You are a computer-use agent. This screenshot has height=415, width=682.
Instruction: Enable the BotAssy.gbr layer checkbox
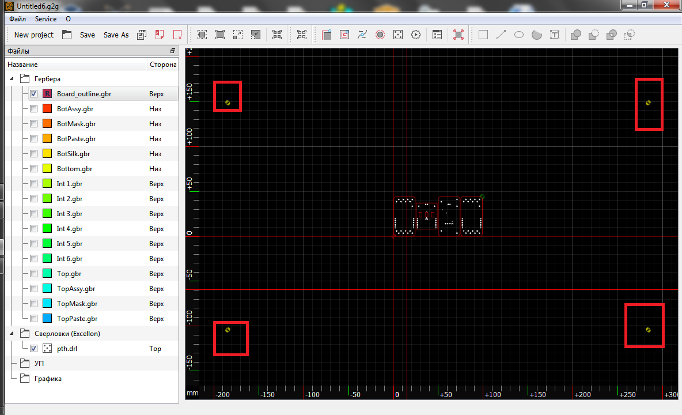34,109
